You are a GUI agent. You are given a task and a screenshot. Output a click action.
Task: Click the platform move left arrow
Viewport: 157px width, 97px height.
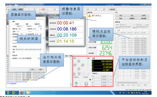tap(75, 65)
